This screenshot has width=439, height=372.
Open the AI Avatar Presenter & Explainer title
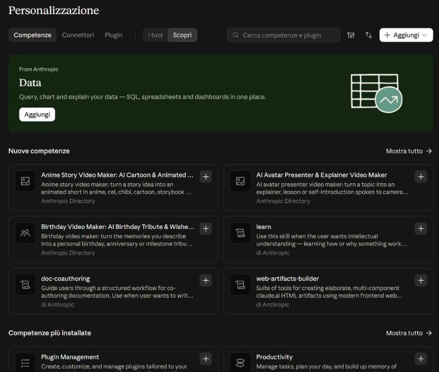(321, 175)
